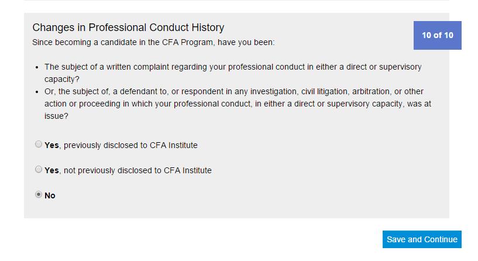
Task: Click the bold "No" label text
Action: point(50,195)
